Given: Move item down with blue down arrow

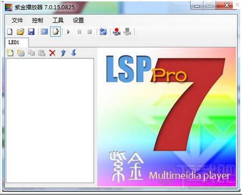Looking at the screenshot, I should tap(74, 53).
